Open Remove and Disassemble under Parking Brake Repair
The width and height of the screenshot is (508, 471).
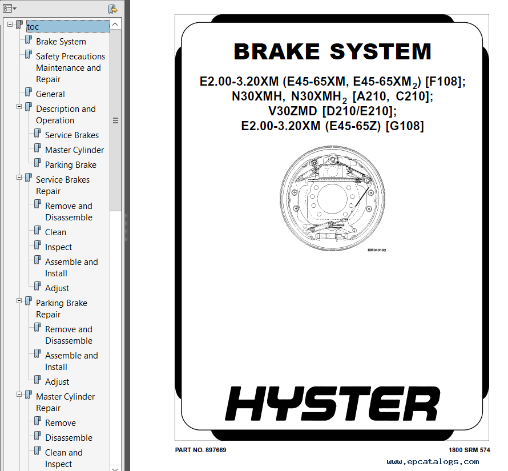click(x=68, y=335)
